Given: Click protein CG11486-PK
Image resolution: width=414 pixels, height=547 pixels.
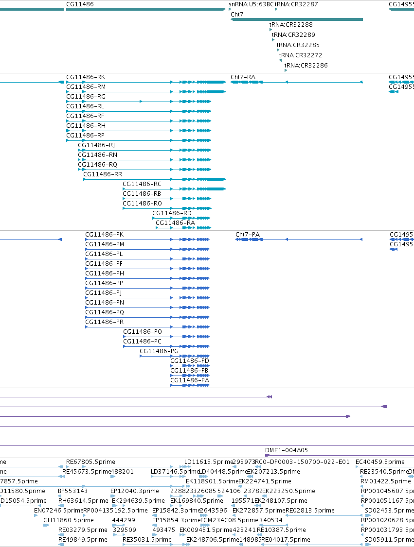Looking at the screenshot, I should (105, 235).
